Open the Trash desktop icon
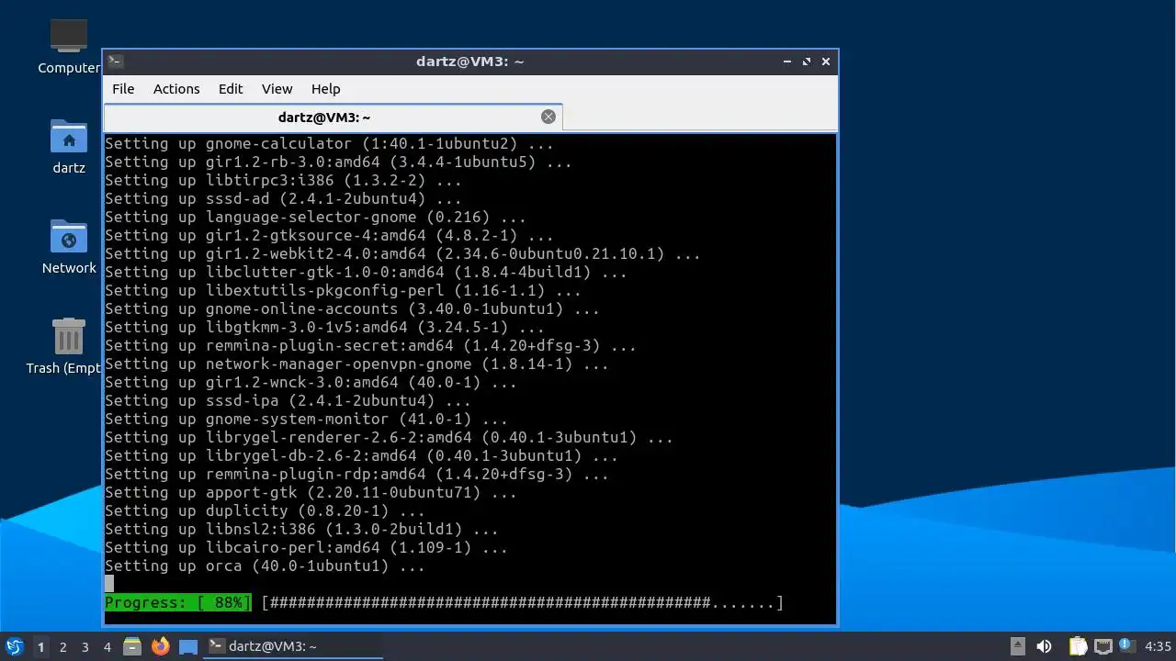This screenshot has height=661, width=1176. click(69, 346)
